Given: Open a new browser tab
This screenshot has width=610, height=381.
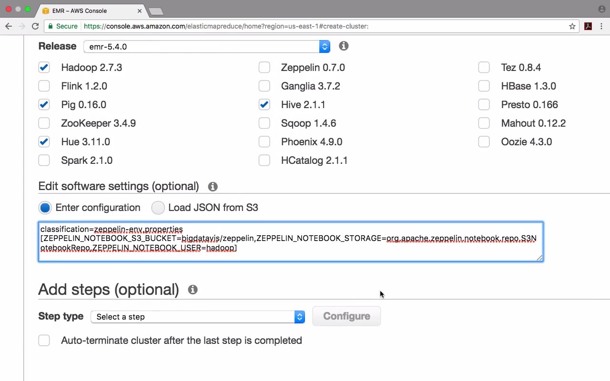Looking at the screenshot, I should (156, 11).
